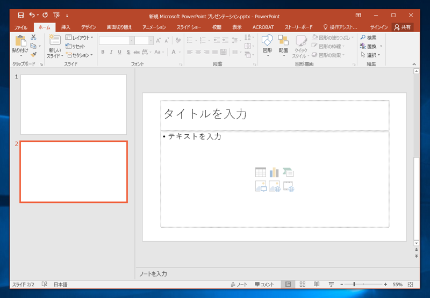Switch to slide sorter view in status bar
430x298 pixels.
(x=303, y=284)
